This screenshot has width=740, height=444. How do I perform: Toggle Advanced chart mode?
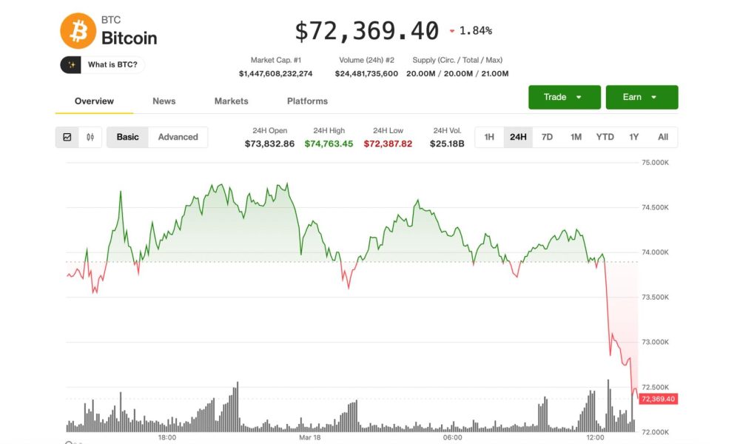(x=178, y=137)
